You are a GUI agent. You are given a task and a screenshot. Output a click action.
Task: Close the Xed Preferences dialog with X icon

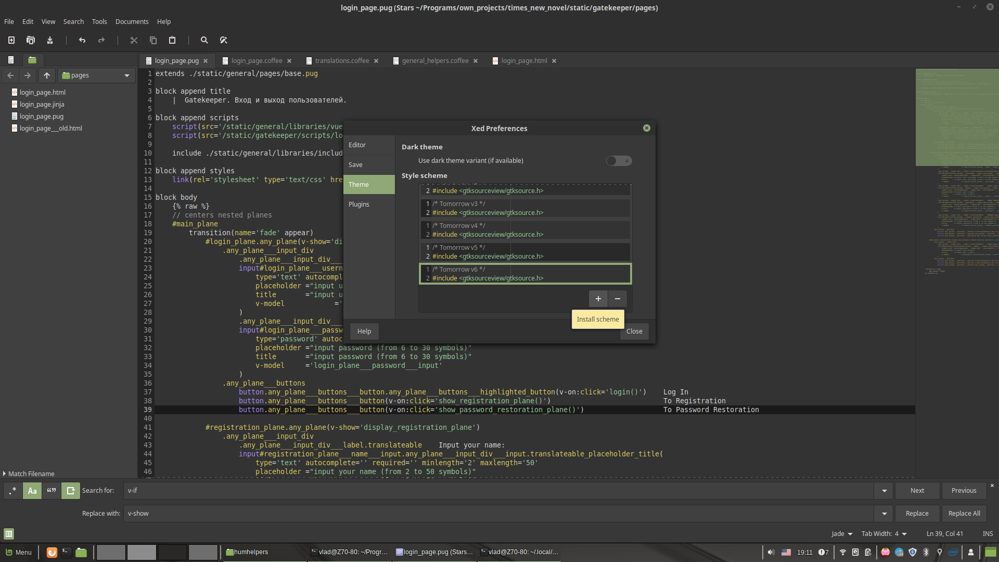[647, 128]
